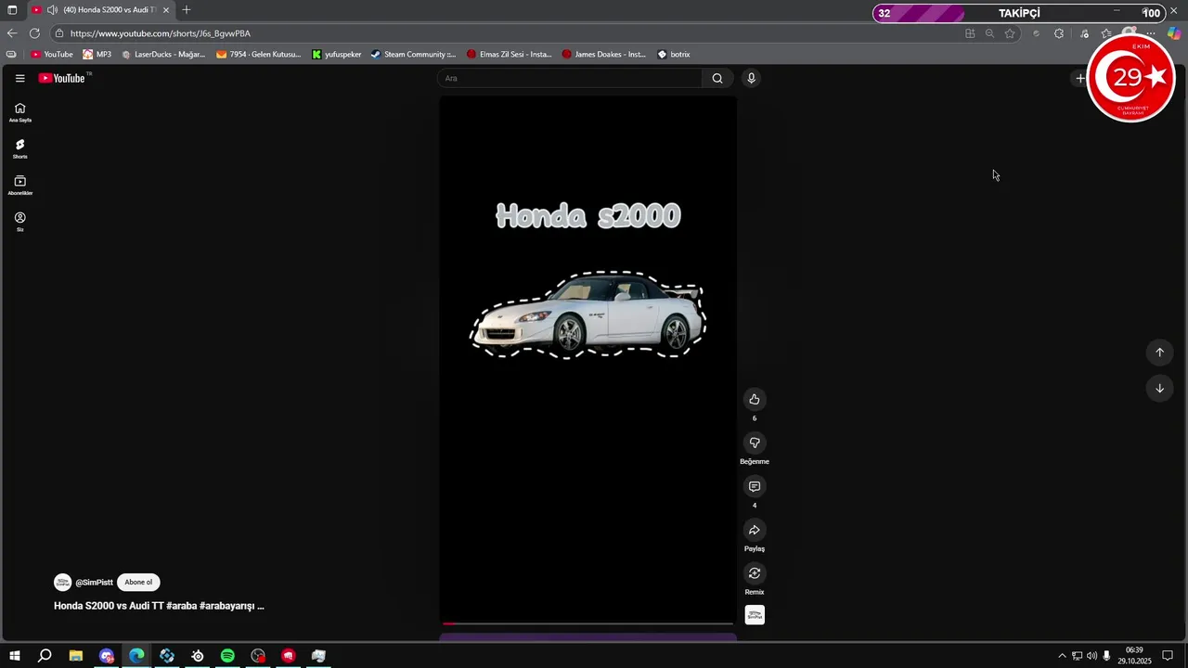Go back in the browser
The image size is (1188, 668).
point(12,33)
